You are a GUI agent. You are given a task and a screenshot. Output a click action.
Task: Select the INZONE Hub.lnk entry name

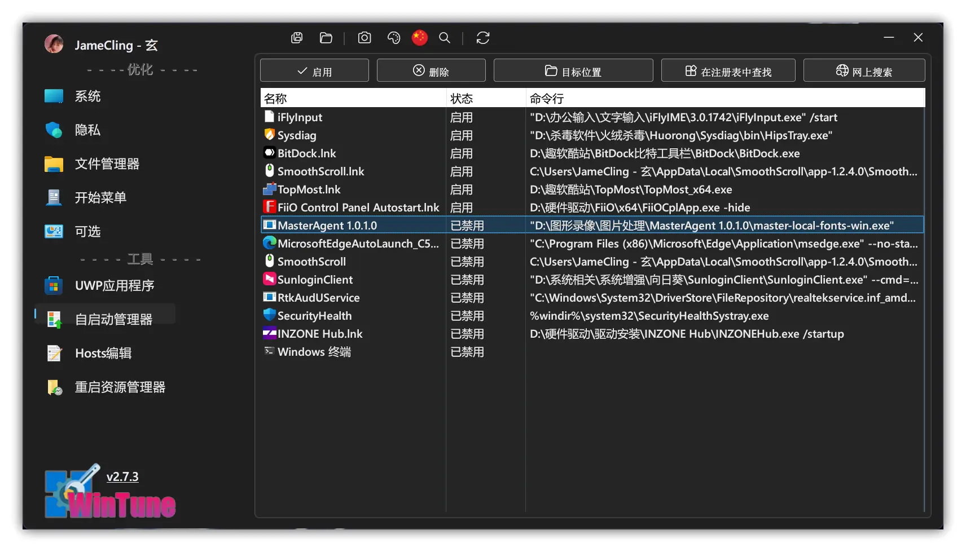click(320, 334)
